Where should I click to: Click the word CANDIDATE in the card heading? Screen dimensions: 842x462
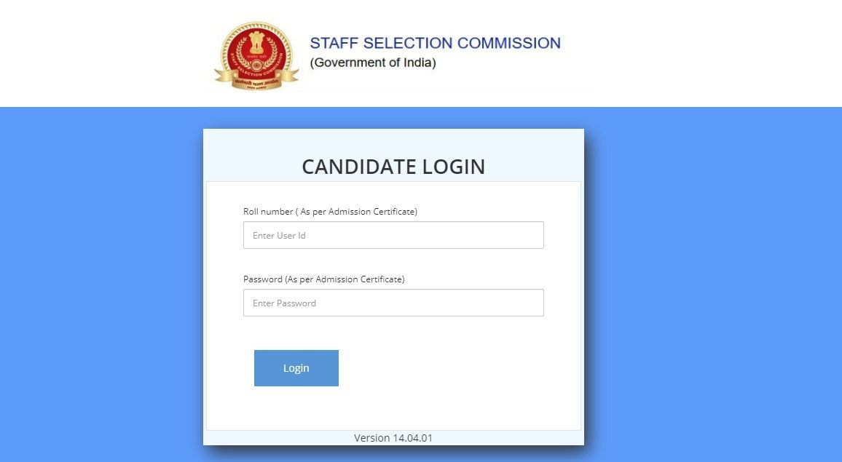point(349,167)
